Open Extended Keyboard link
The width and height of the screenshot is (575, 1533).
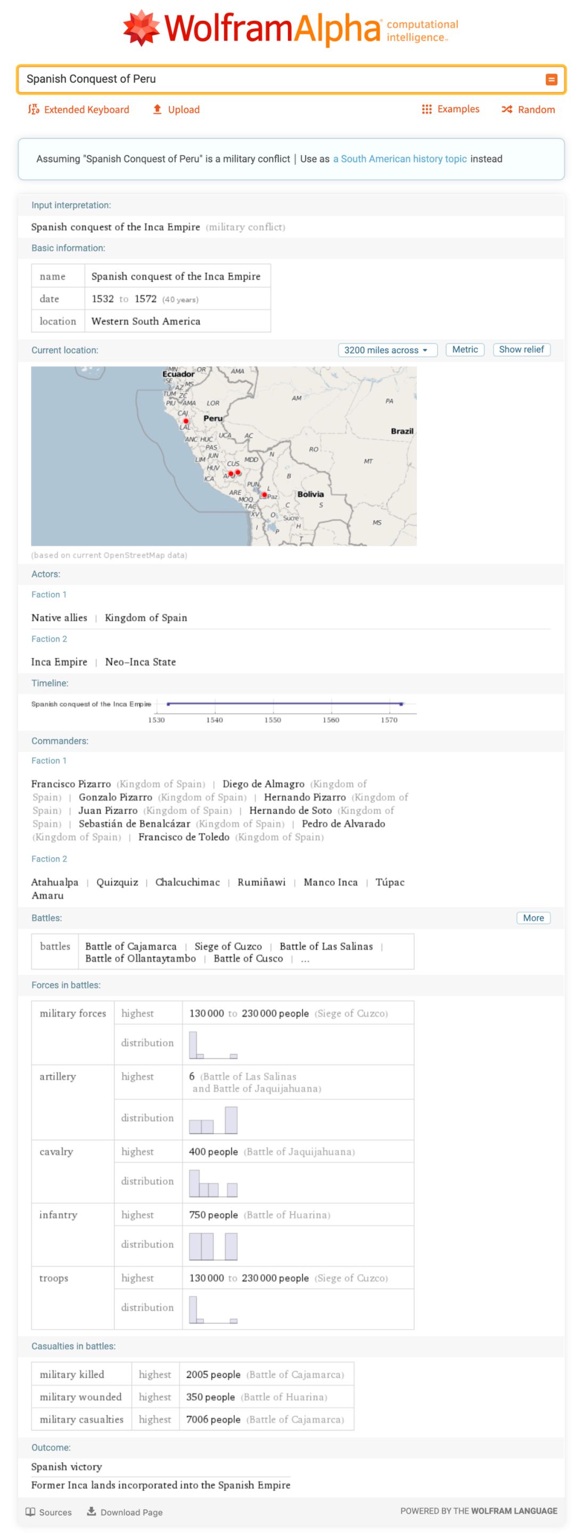[x=86, y=109]
